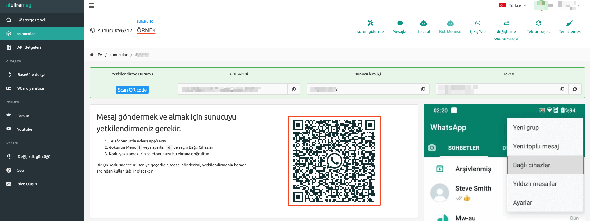The height and width of the screenshot is (221, 590).
Task: Regenerate the token with refresh icon
Action: point(575,89)
